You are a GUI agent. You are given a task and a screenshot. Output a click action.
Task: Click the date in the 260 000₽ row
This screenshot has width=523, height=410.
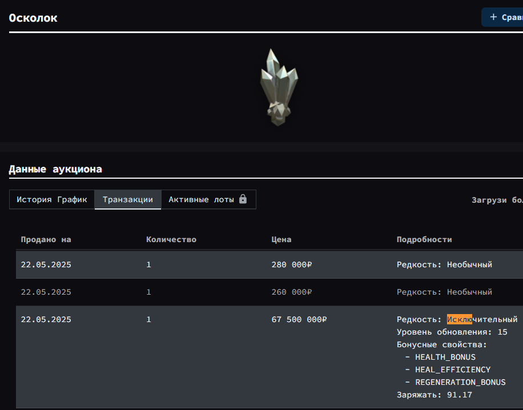[x=46, y=292]
